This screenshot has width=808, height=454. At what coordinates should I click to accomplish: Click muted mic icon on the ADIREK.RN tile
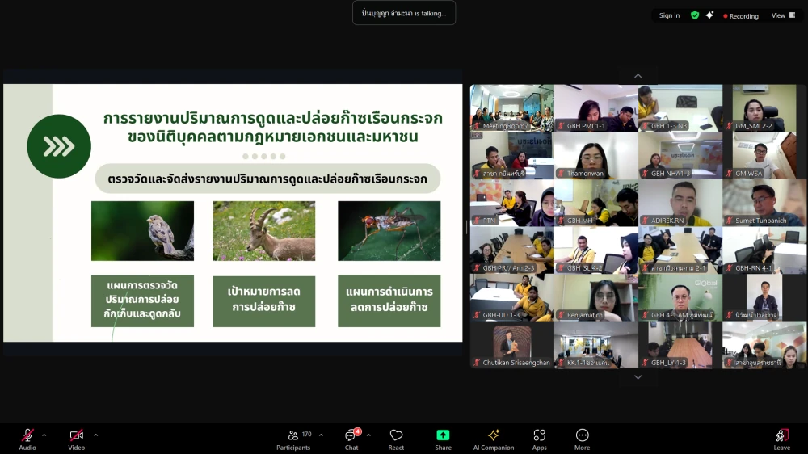[x=645, y=221]
